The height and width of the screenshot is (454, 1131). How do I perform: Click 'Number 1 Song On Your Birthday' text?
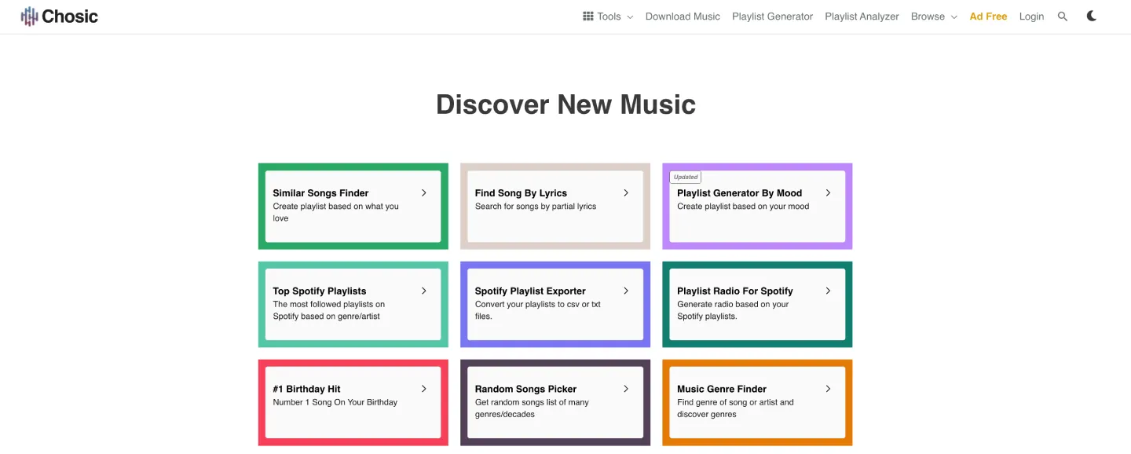(x=335, y=402)
